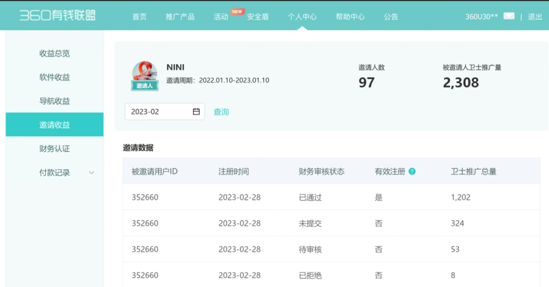Open 推广产品 in top navigation

pos(180,17)
